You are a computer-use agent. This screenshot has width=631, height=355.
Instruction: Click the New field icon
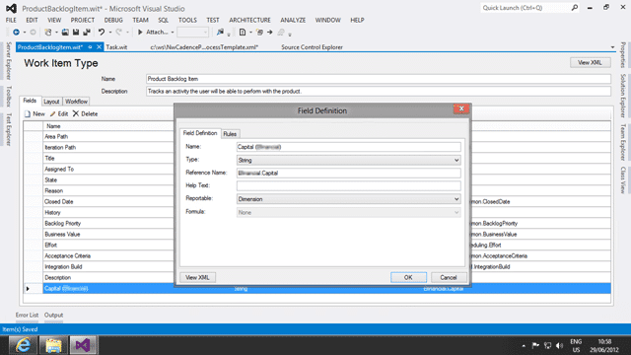28,114
